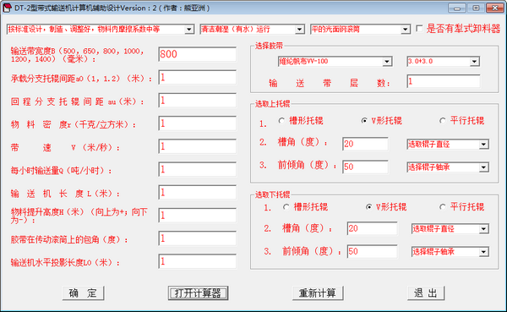Close the DT-2 window
This screenshot has height=312, width=507.
coord(494,8)
